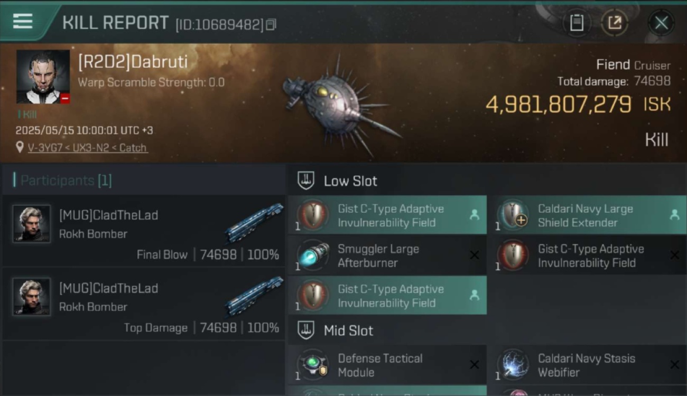Screen dimensions: 687x396
Task: Share the kill report via export icon
Action: click(x=615, y=23)
